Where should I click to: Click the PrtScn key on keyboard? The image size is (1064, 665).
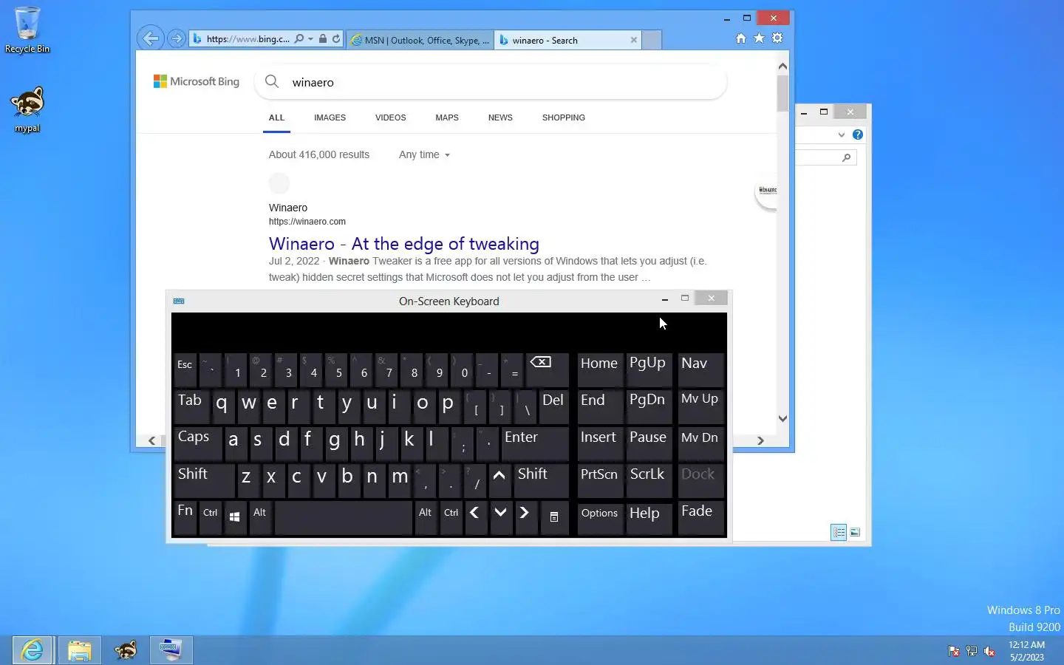pos(599,480)
